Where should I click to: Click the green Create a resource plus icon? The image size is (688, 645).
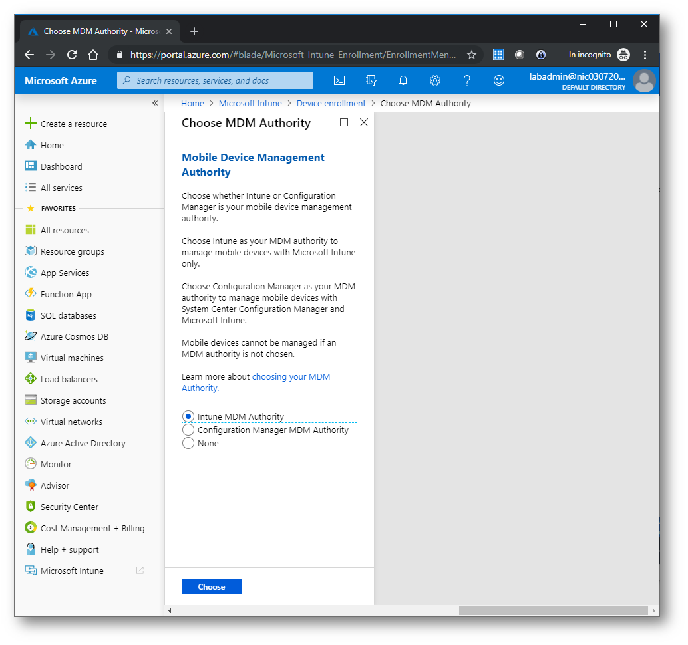[x=31, y=123]
